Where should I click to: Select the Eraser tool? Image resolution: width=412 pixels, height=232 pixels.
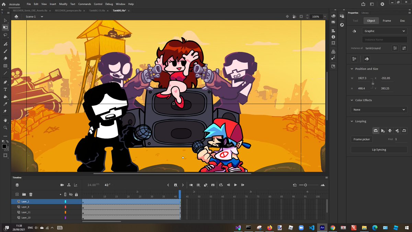5,58
